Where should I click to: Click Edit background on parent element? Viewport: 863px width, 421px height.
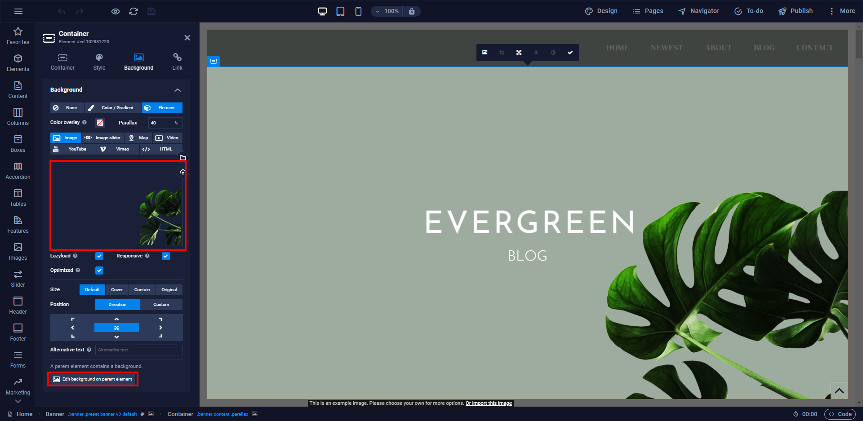coord(93,379)
